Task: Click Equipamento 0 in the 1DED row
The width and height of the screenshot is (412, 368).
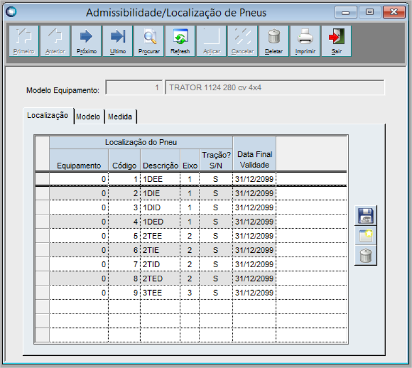Action: [x=79, y=222]
